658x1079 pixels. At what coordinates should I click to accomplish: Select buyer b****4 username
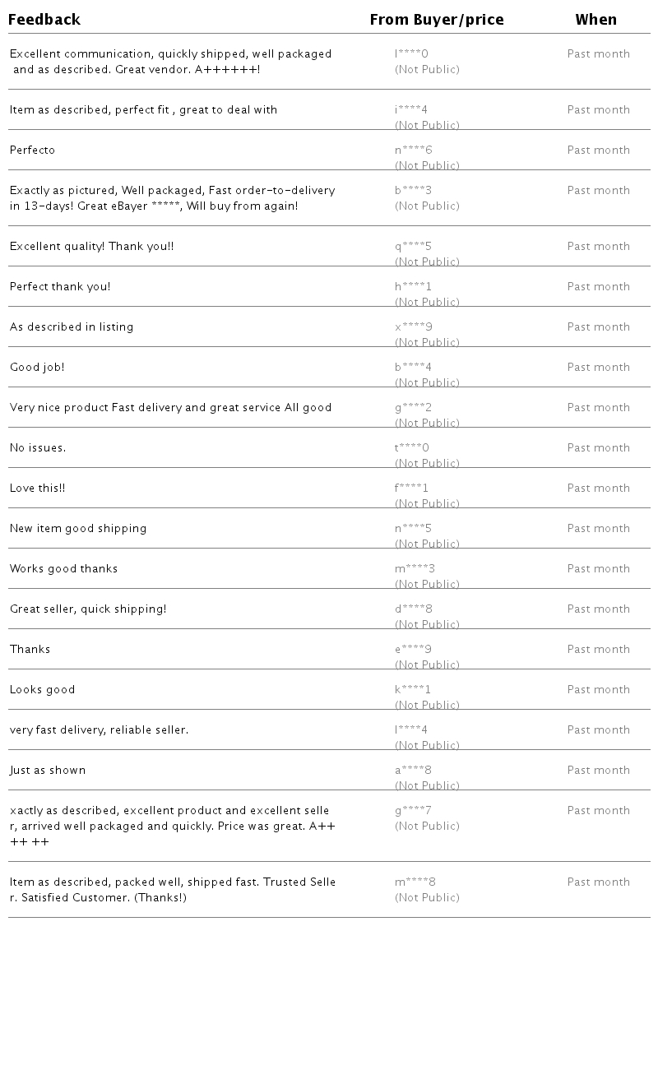(414, 368)
